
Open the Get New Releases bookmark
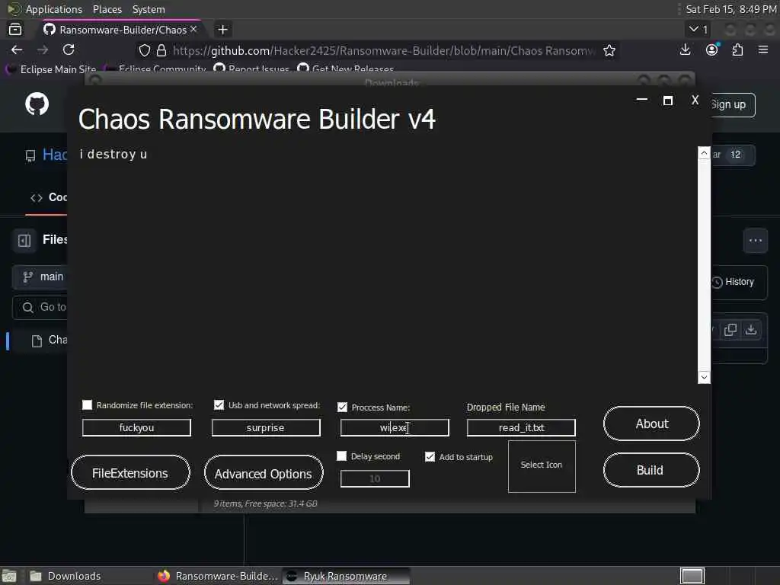(346, 69)
